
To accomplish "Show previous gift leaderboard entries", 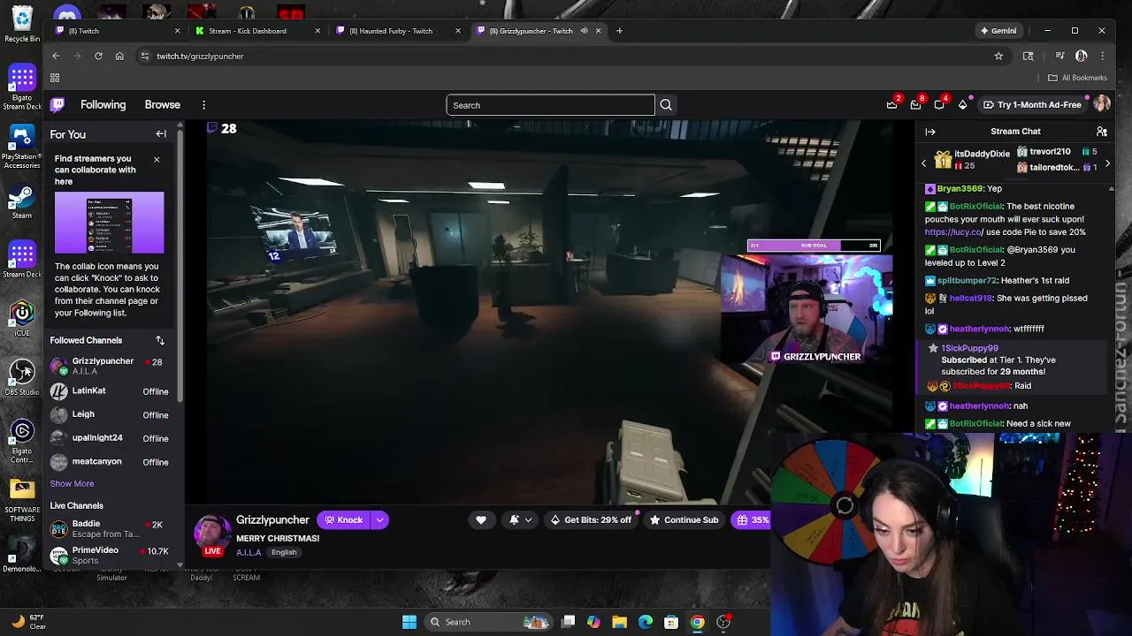I will click(924, 163).
